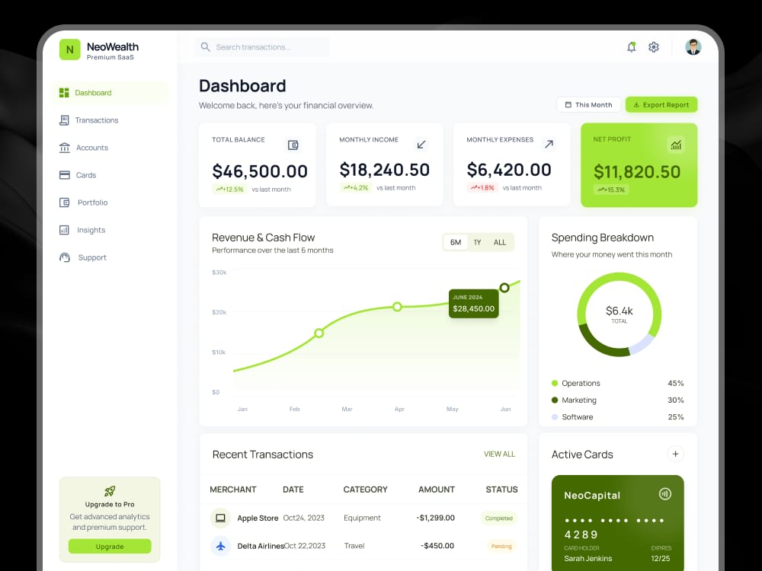The width and height of the screenshot is (762, 571).
Task: Click the Cards credit card icon
Action: tap(65, 175)
